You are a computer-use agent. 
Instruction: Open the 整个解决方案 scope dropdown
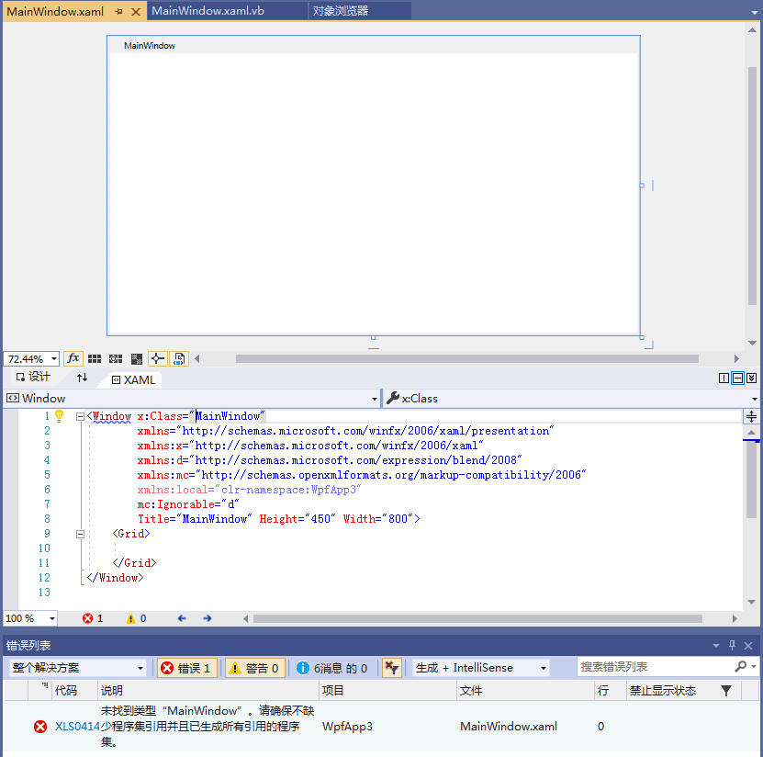pos(78,667)
